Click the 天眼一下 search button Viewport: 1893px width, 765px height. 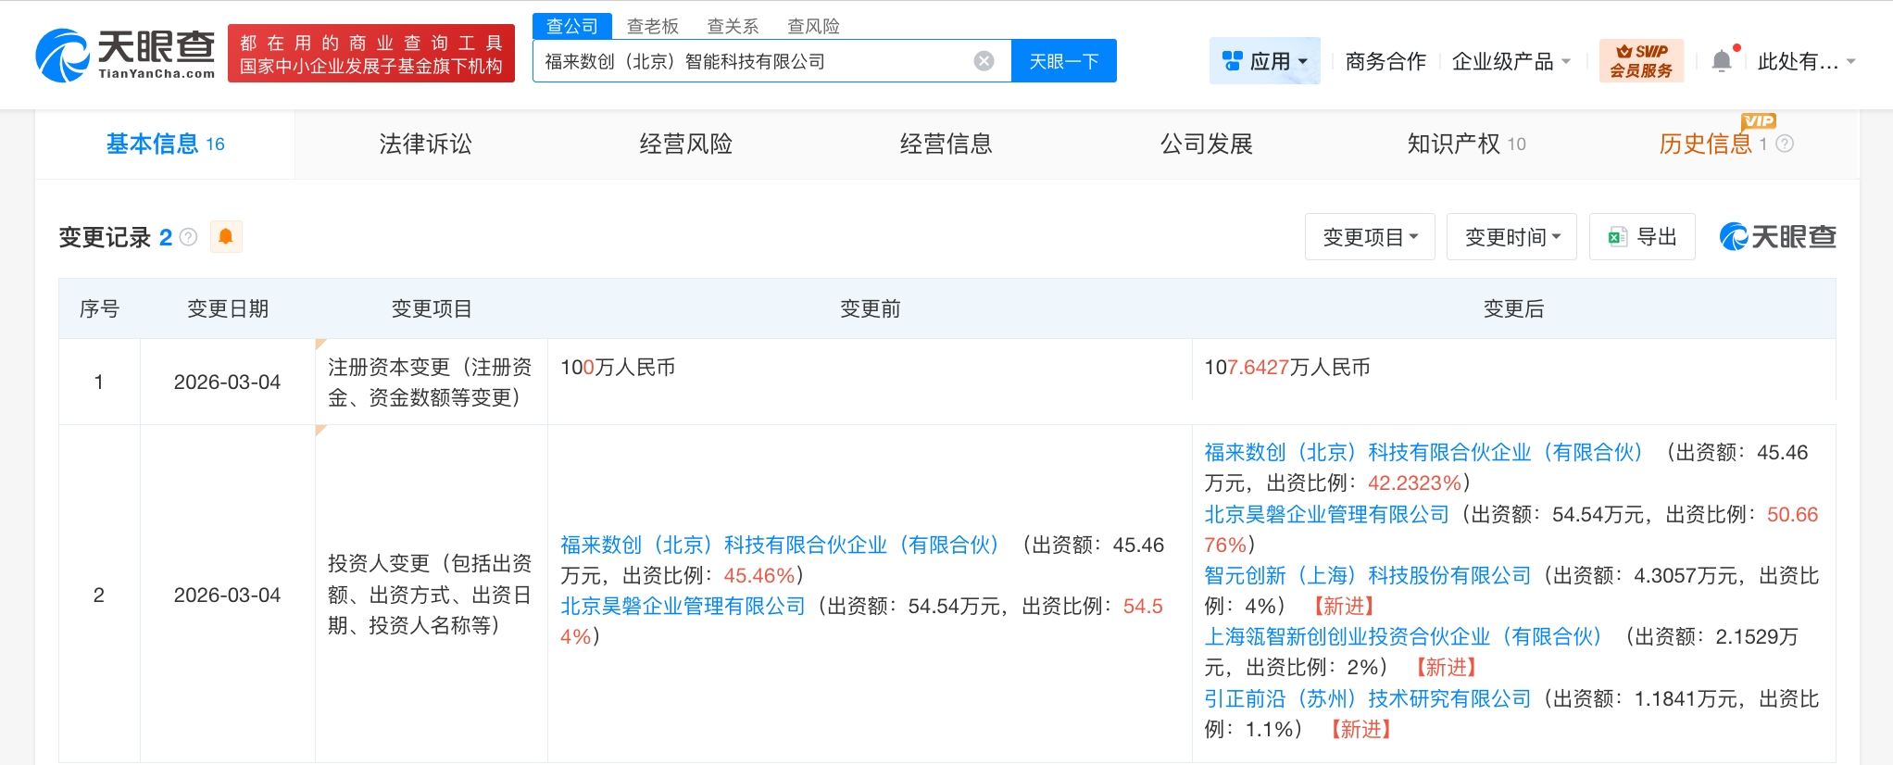pos(1064,61)
